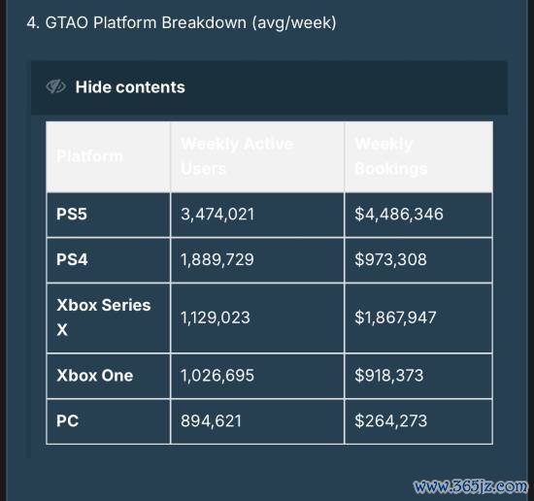
Task: Click the PS4 row label
Action: coord(72,259)
